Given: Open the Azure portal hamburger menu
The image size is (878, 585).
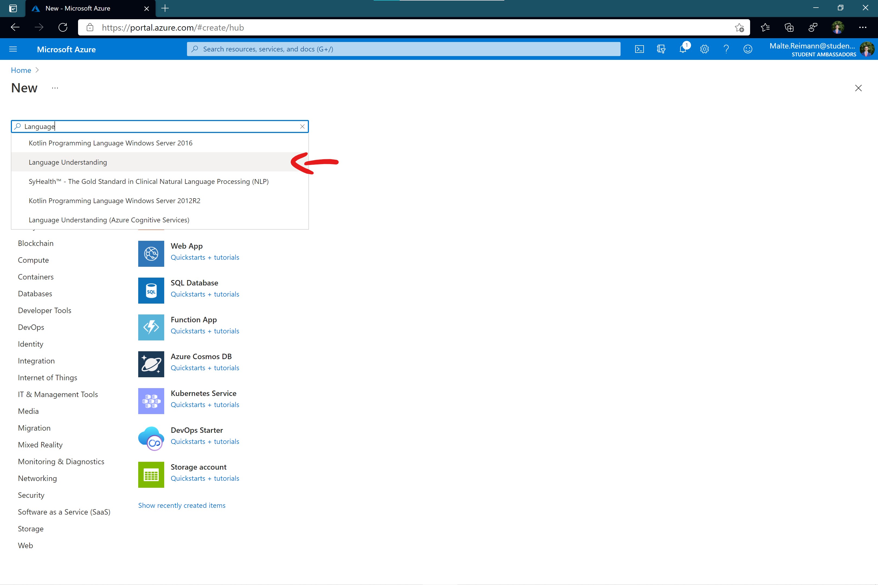Looking at the screenshot, I should click(x=13, y=49).
